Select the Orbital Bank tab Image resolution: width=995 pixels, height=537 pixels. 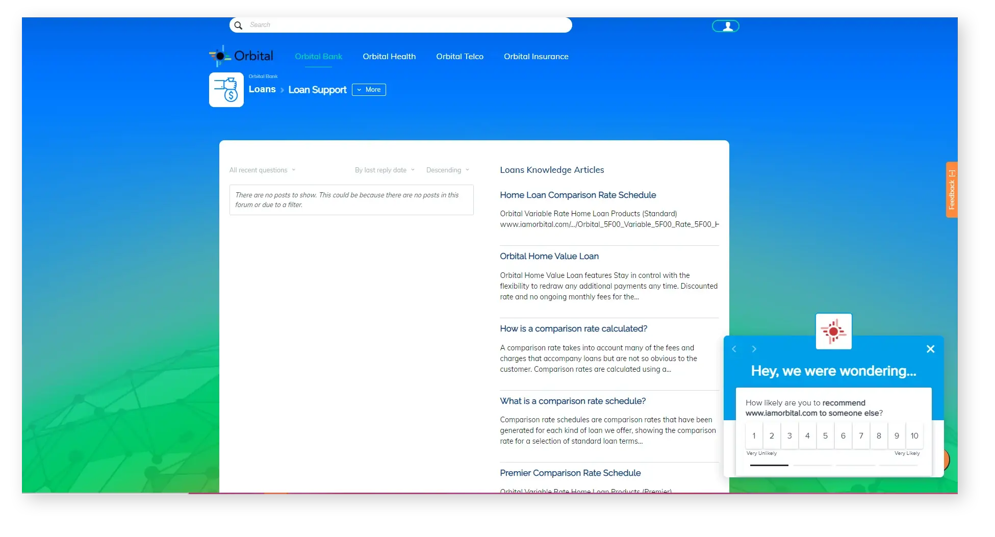tap(318, 57)
